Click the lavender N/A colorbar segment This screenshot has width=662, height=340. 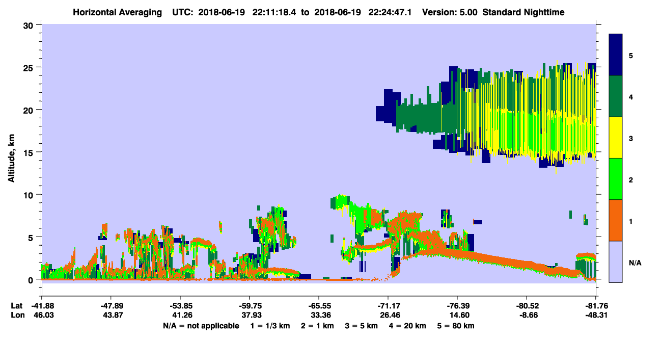pos(616,261)
